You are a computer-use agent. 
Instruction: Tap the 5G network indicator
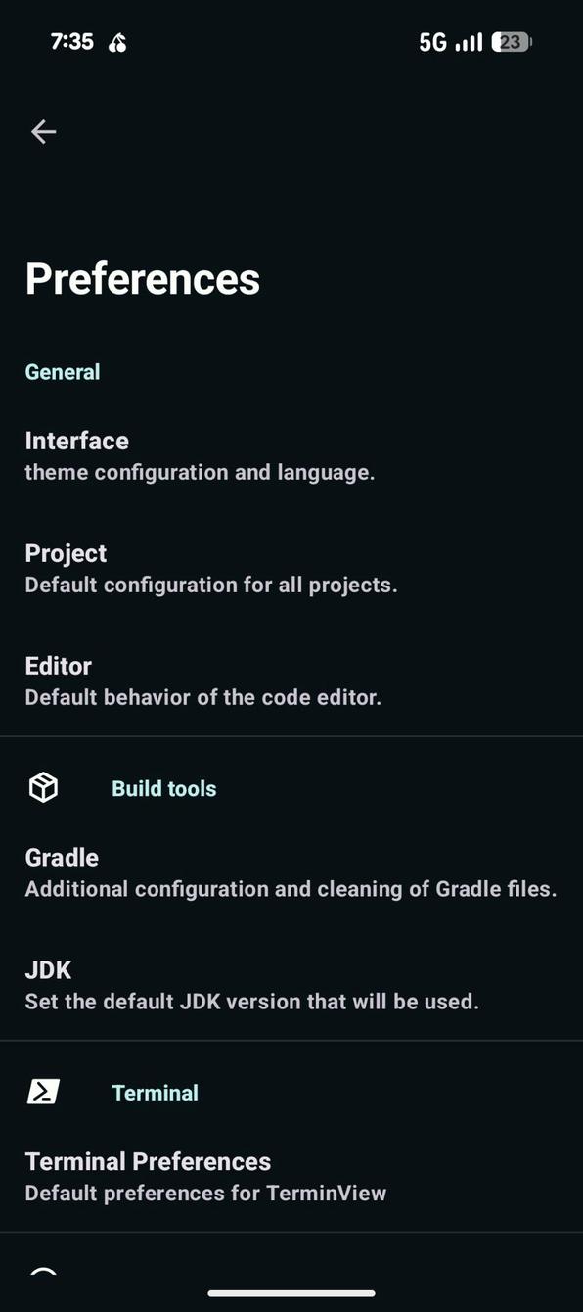click(432, 42)
